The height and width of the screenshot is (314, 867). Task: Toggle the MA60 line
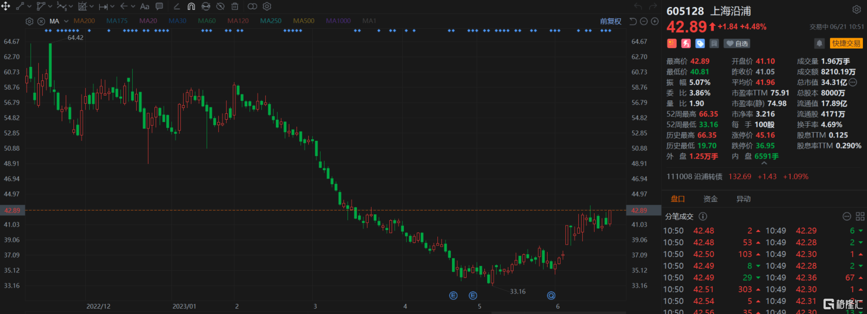[x=207, y=21]
